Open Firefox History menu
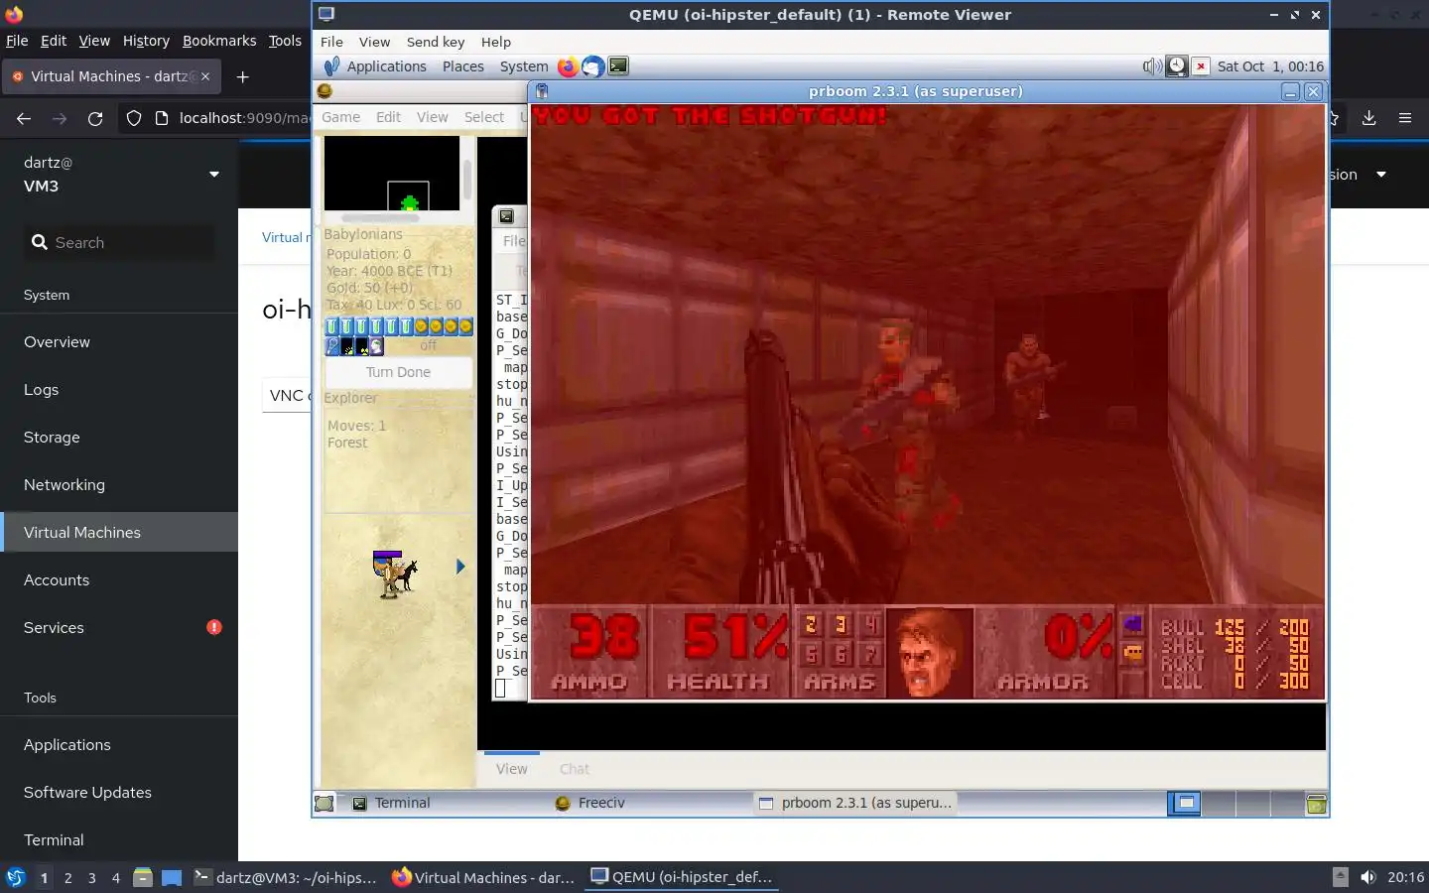 [146, 41]
